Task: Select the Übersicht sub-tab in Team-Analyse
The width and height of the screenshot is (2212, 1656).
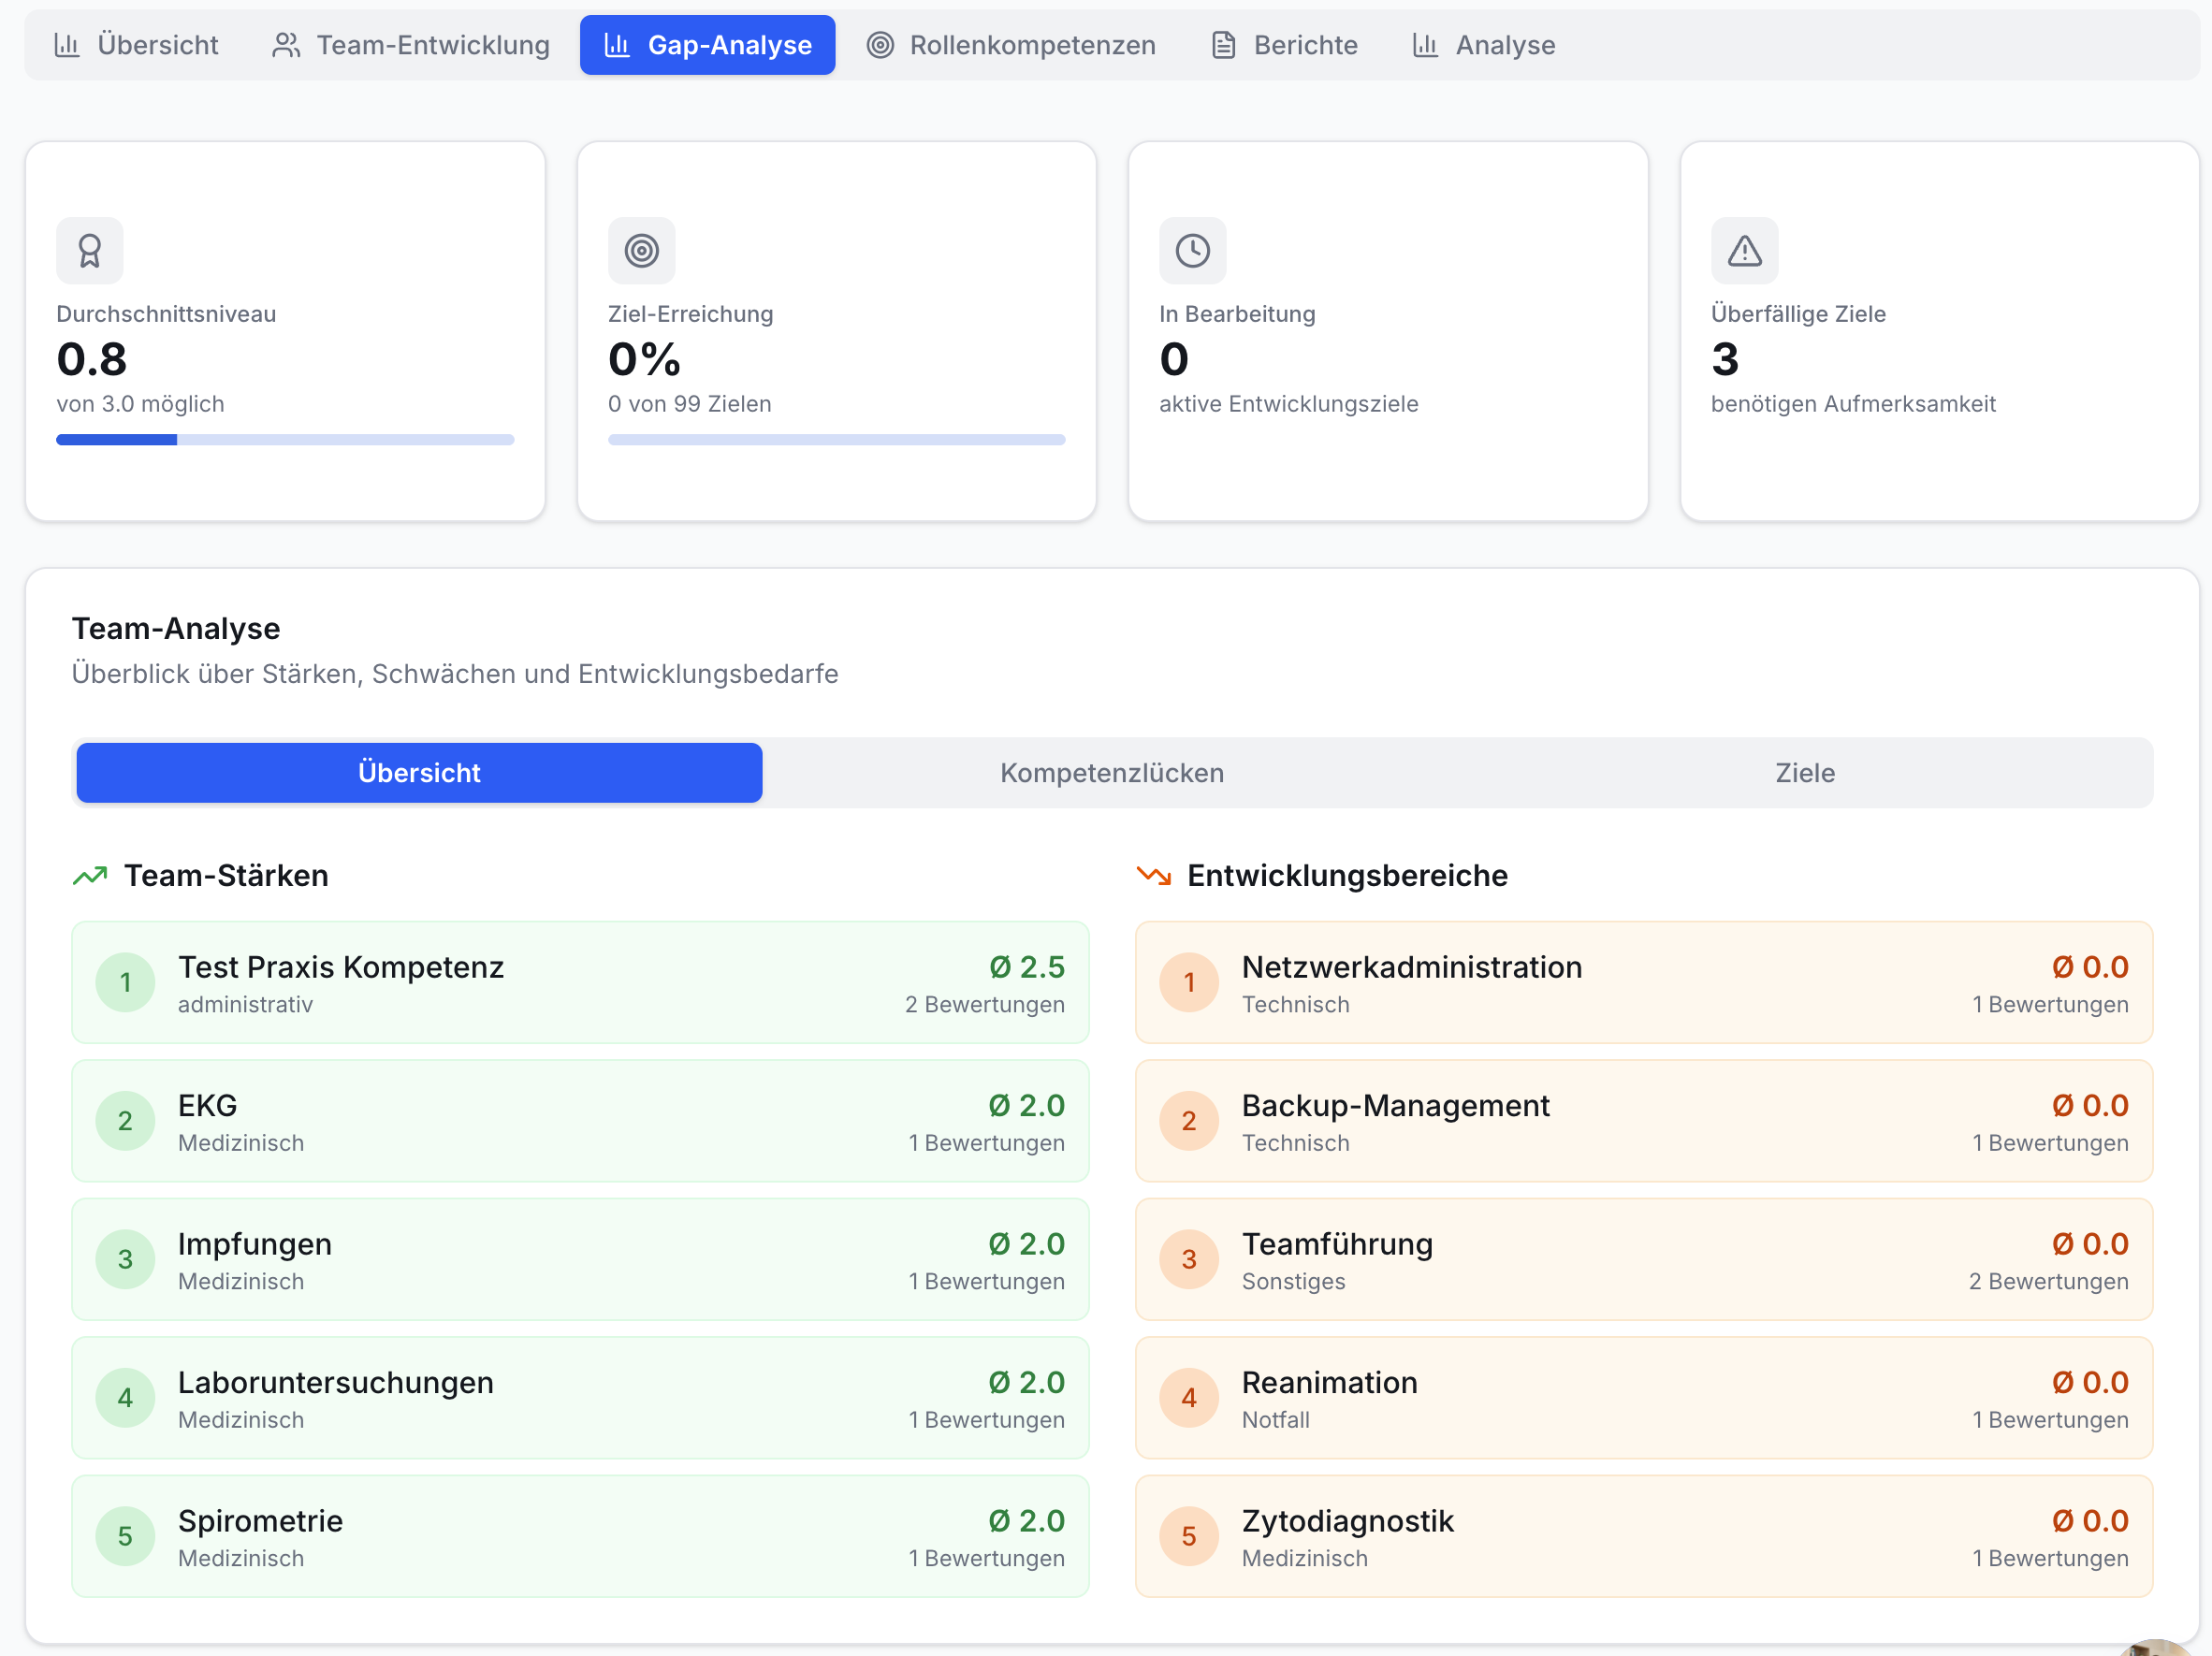Action: (x=419, y=773)
